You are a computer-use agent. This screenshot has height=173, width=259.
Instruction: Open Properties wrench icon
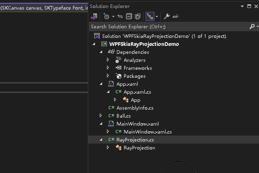tap(167, 16)
